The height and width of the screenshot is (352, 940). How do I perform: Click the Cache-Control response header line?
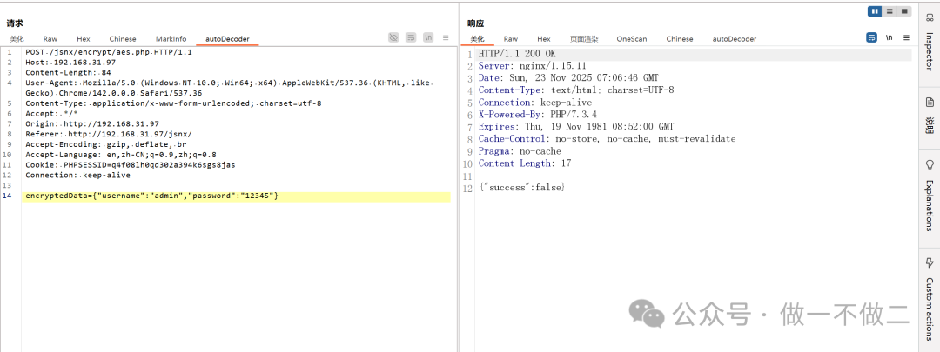[607, 139]
